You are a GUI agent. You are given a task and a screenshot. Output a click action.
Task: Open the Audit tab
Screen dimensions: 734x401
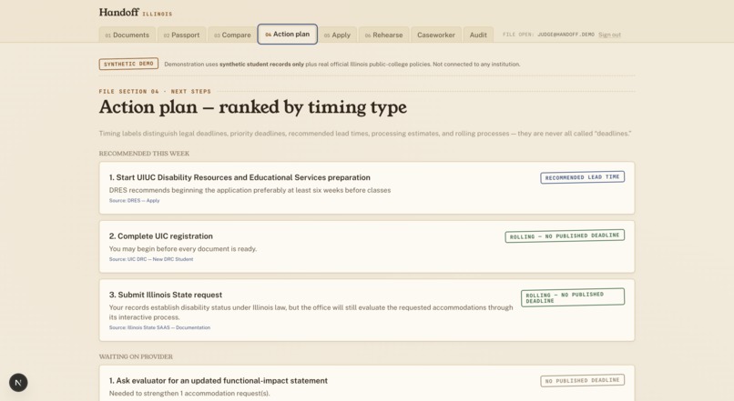point(478,35)
